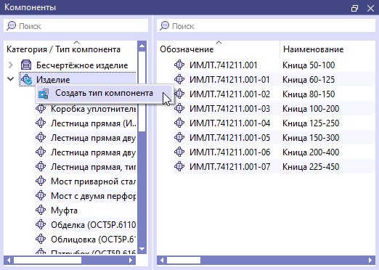
Task: Select 'Обделка (ОСТ5Р.6110' component type
Action: click(x=93, y=225)
